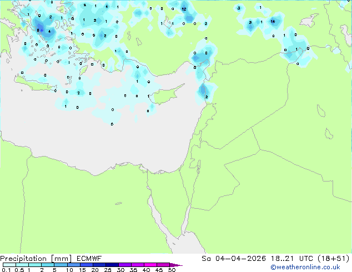The height and width of the screenshot is (272, 352).
Task: Click the legend label "0.5"
Action: 19,270
